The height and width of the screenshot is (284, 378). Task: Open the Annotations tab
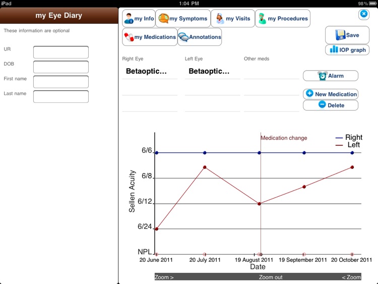[x=200, y=37]
